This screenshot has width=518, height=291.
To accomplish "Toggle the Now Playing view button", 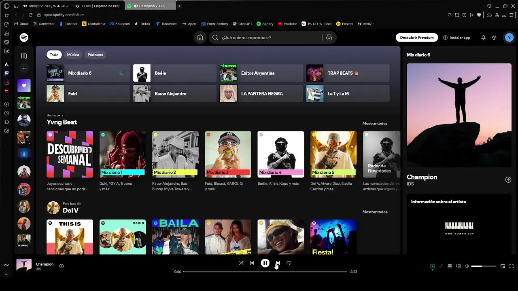I will pyautogui.click(x=432, y=266).
